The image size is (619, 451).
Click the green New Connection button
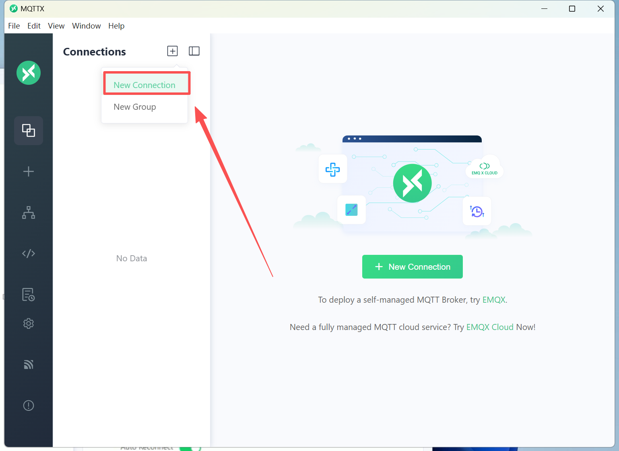(413, 267)
